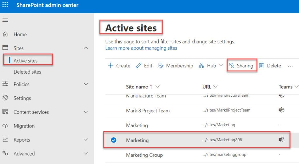The height and width of the screenshot is (164, 299).
Task: Open Deleted sites in navigation
Action: tap(27, 72)
